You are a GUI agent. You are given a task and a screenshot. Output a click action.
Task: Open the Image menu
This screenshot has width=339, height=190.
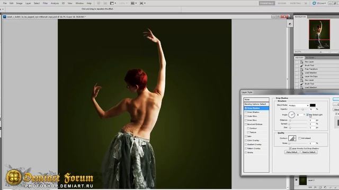[19, 3]
